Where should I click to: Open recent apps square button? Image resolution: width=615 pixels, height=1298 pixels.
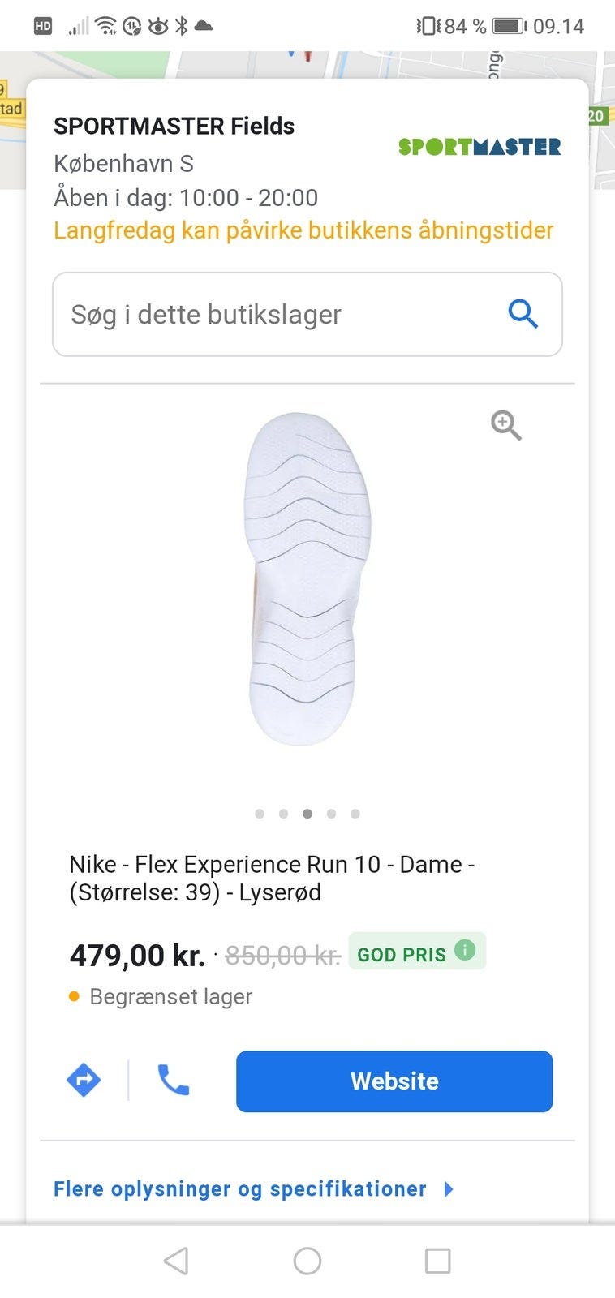coord(437,1261)
